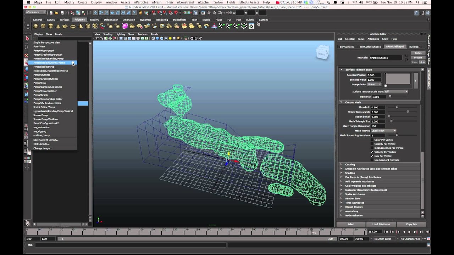
Task: Click the auto keyframe key icon
Action: [423, 239]
